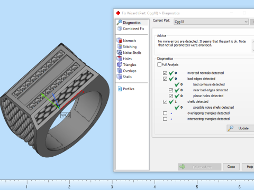
Task: Select the Holes fix icon
Action: point(120,59)
